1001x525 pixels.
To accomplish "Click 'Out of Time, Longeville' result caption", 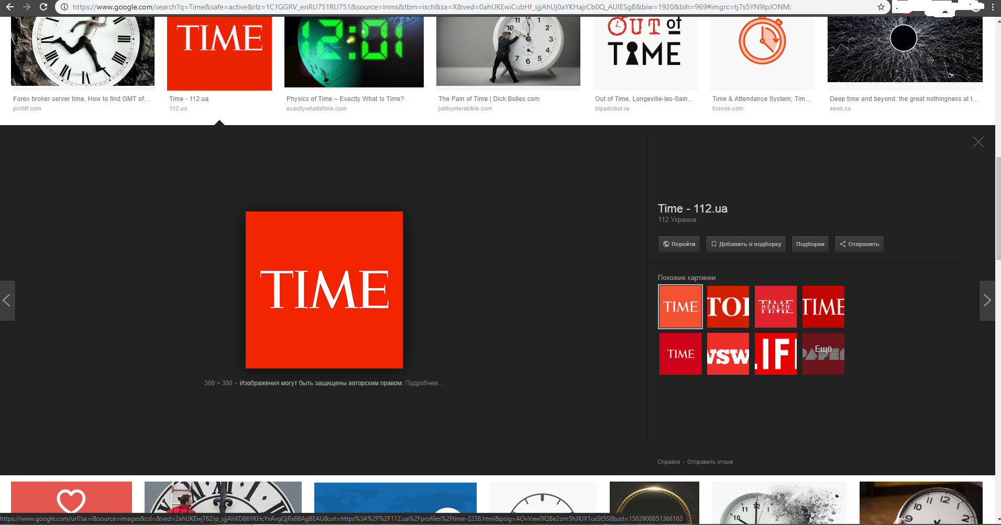I will [644, 99].
